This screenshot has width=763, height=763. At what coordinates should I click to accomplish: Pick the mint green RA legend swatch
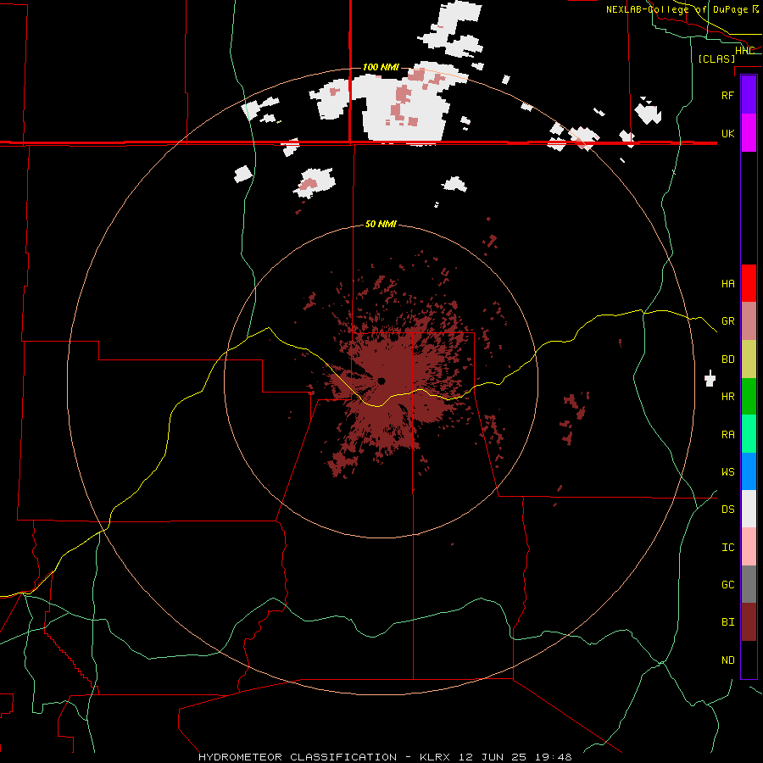(x=749, y=434)
